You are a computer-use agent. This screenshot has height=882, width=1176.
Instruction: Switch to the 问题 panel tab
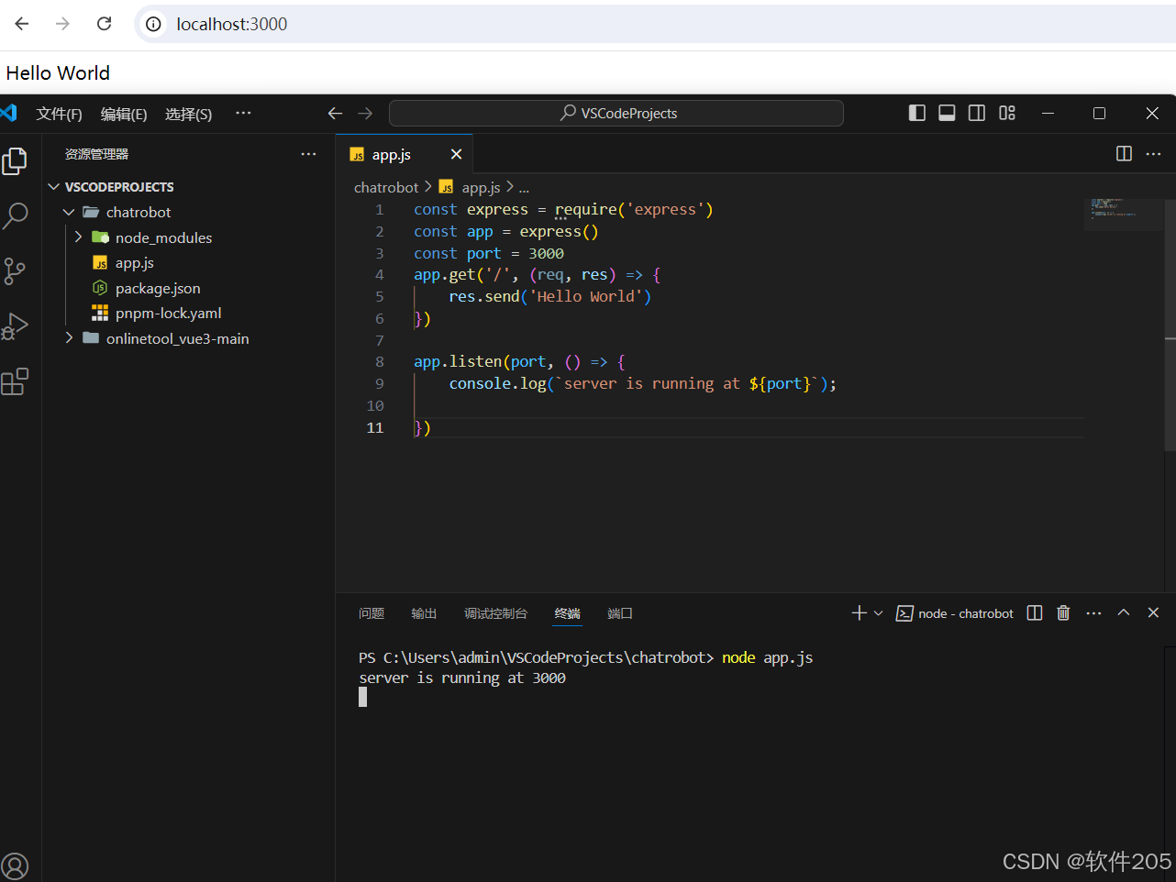tap(372, 613)
